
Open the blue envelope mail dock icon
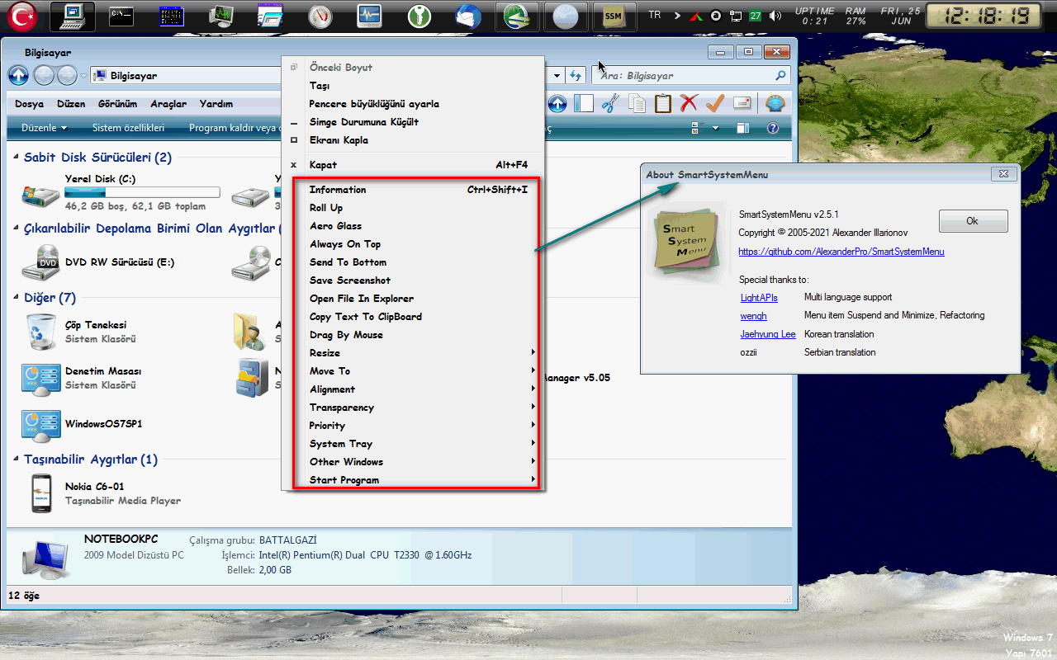click(x=468, y=16)
